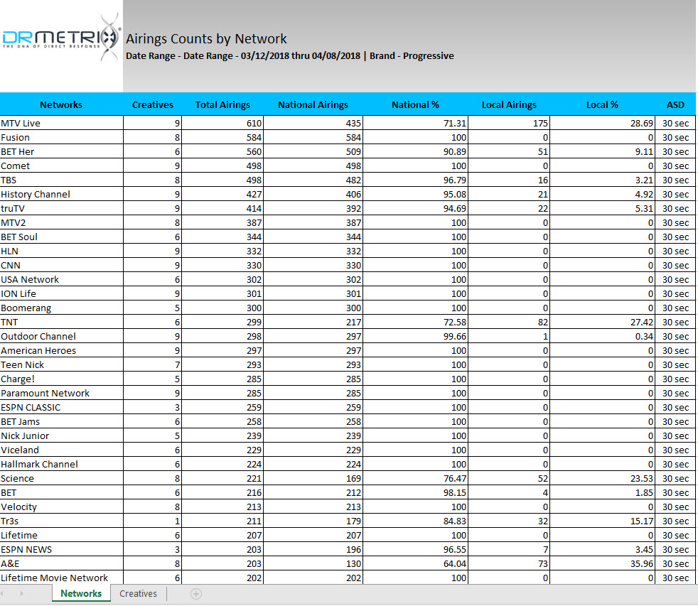Select the 'Hallmark Channel' cell

pos(61,465)
